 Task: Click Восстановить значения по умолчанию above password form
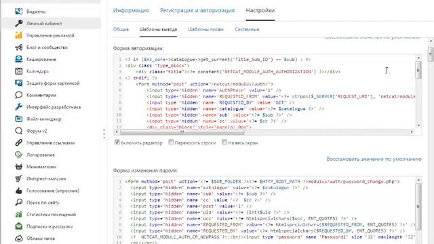[374, 159]
